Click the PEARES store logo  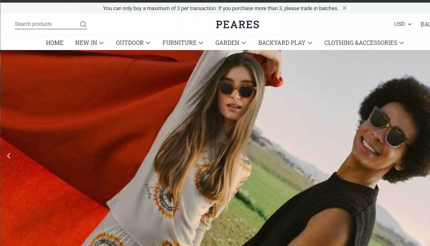[x=237, y=24]
